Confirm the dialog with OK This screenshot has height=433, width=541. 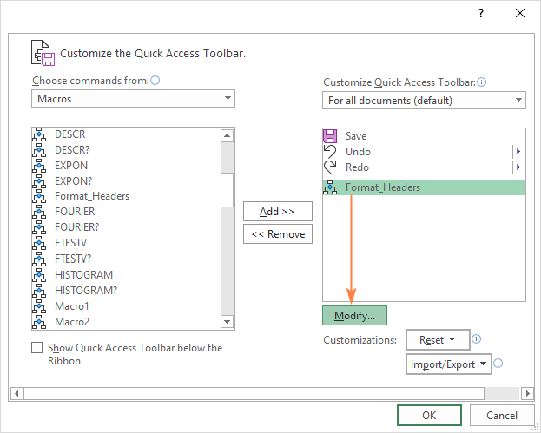[x=429, y=416]
